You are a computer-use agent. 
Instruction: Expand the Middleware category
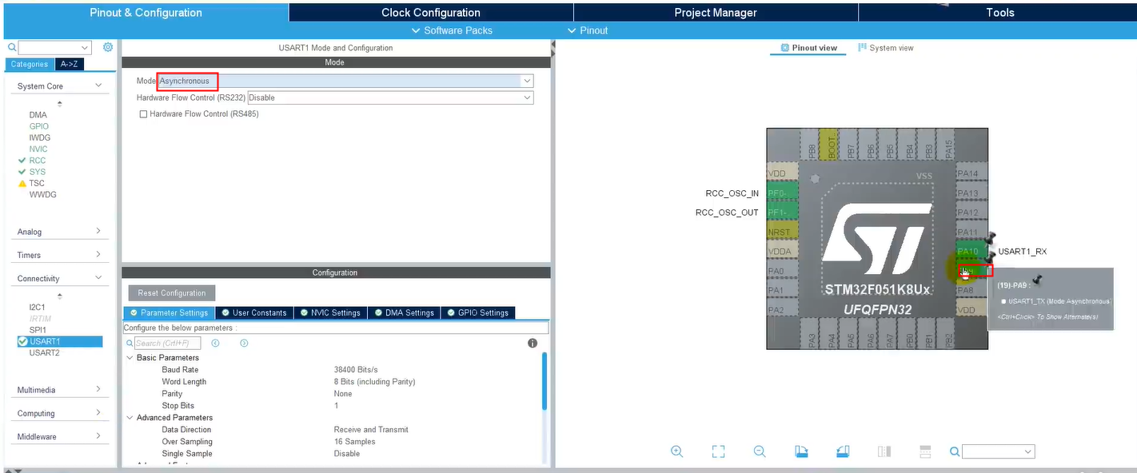98,436
